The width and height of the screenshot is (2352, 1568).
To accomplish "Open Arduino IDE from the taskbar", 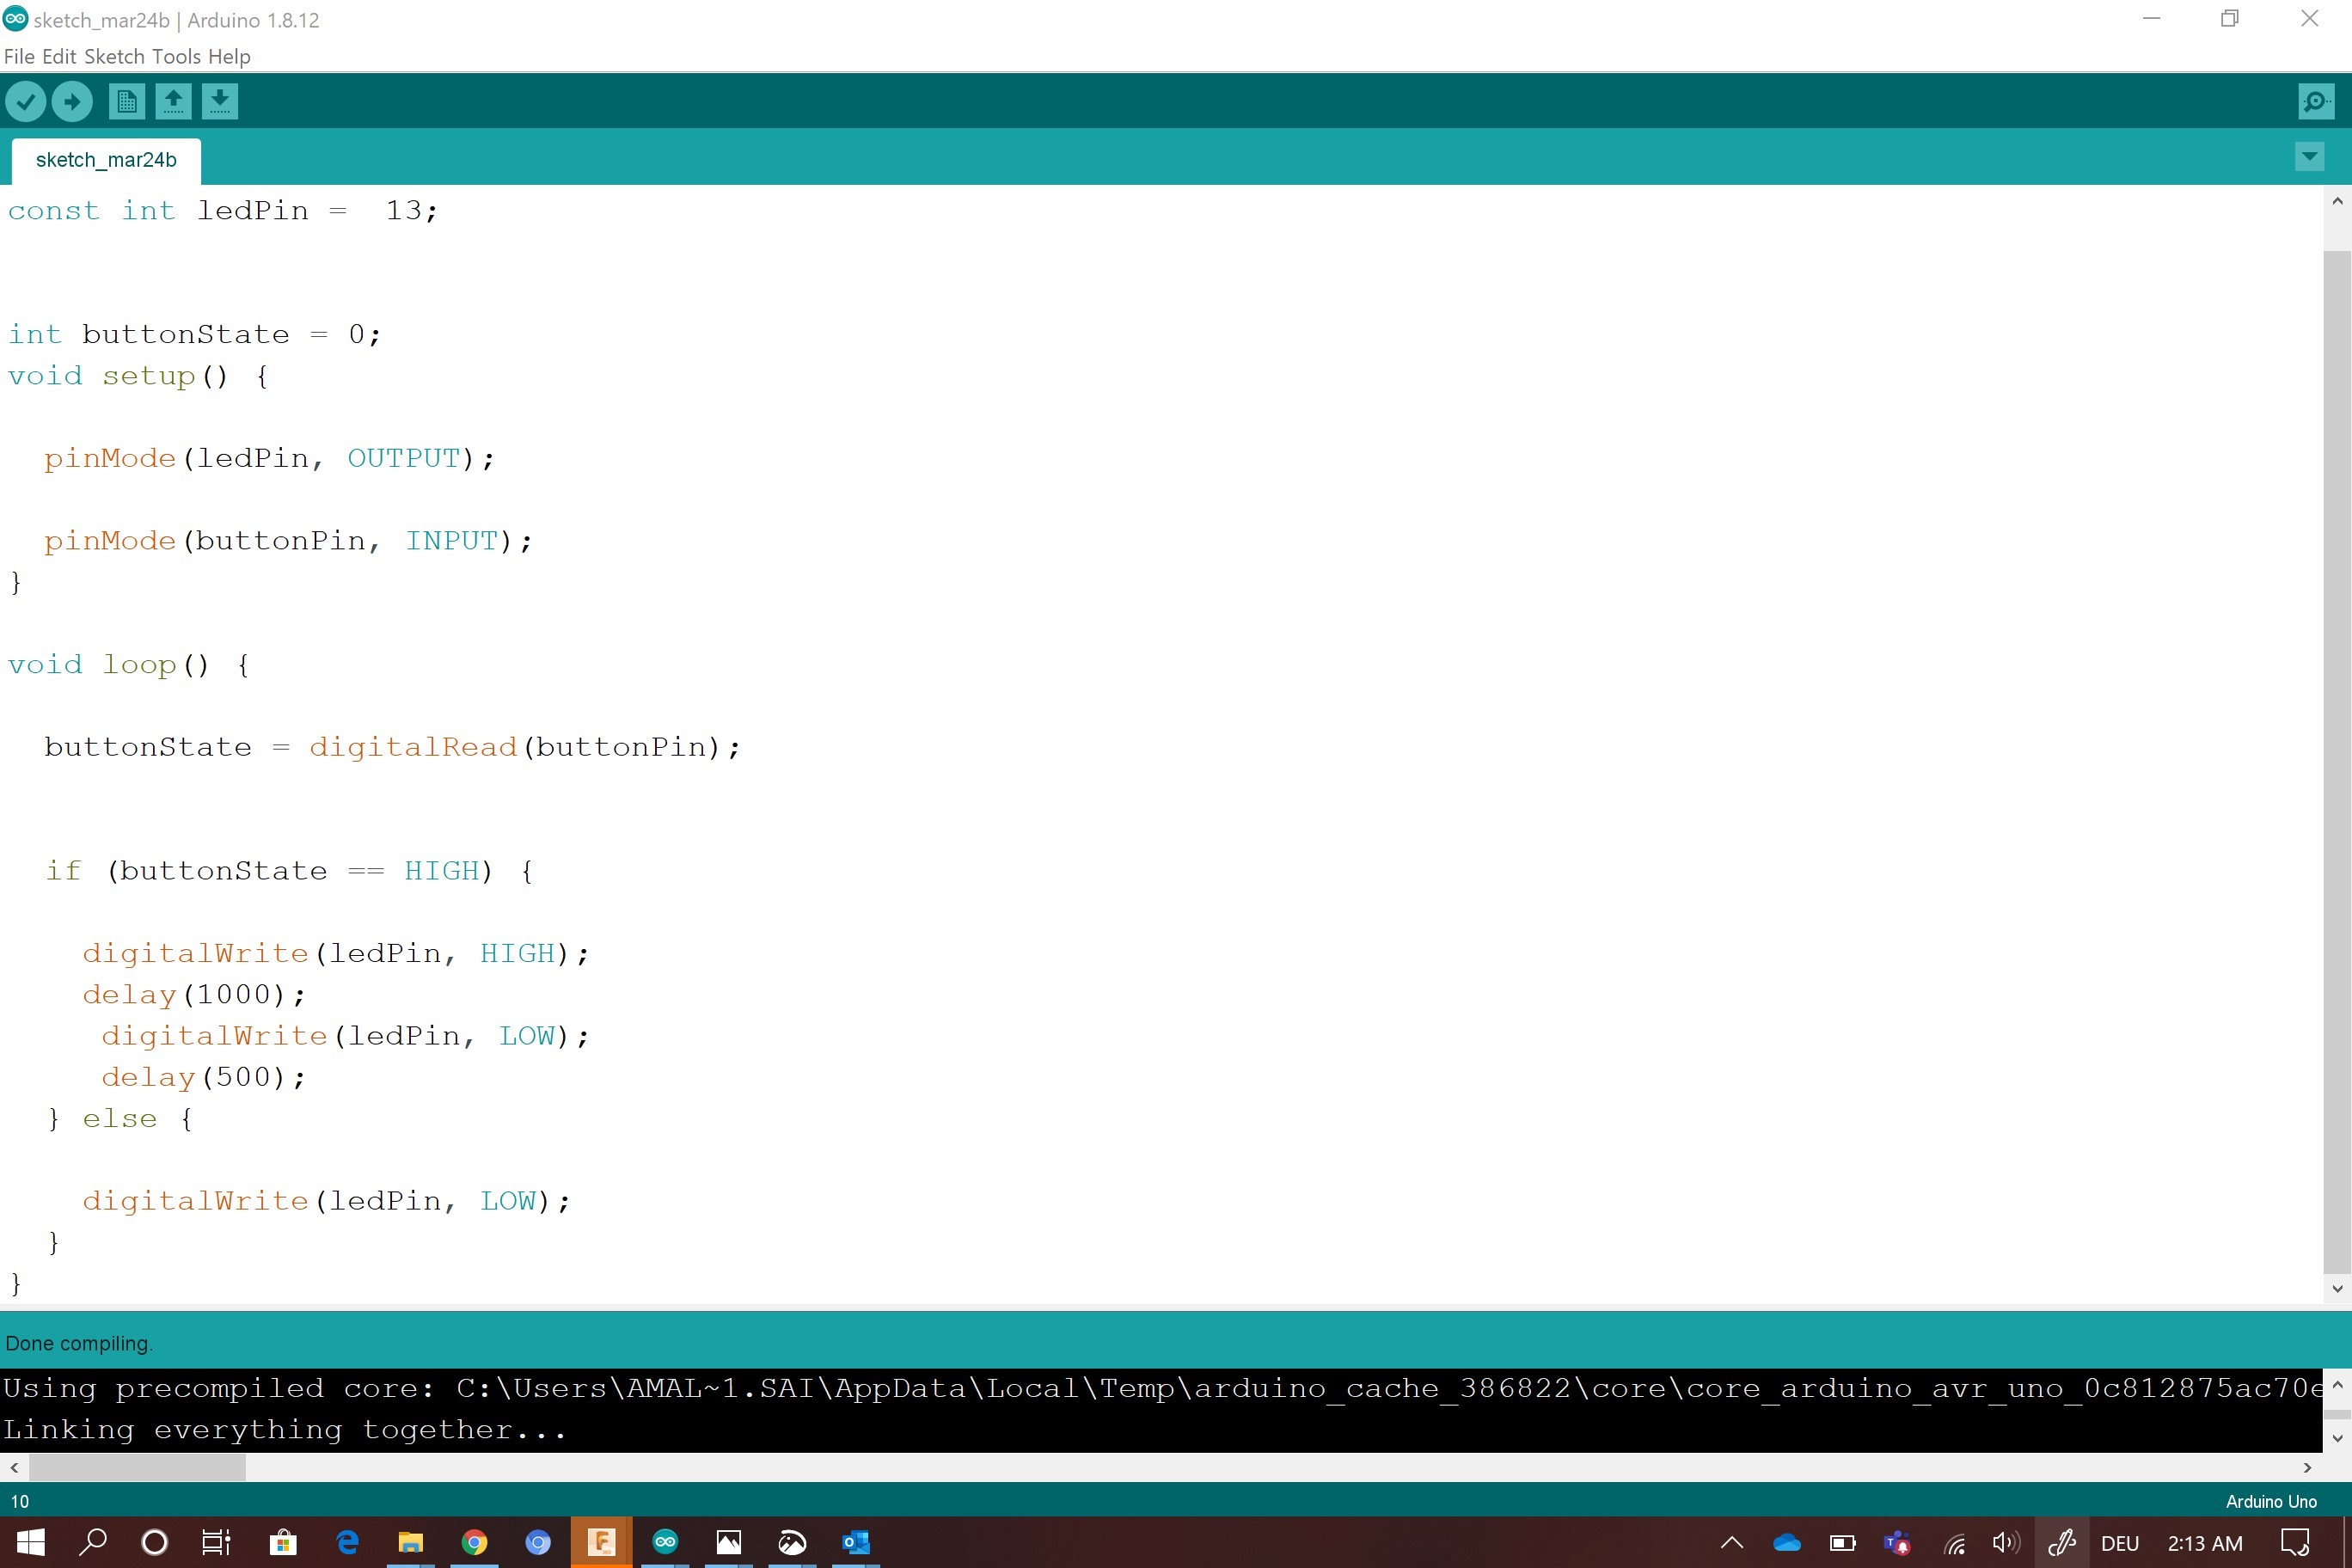I will 665,1542.
